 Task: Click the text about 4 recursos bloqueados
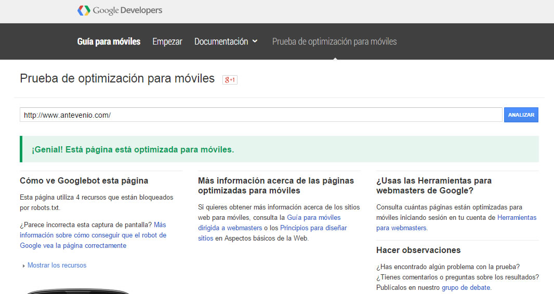97,203
